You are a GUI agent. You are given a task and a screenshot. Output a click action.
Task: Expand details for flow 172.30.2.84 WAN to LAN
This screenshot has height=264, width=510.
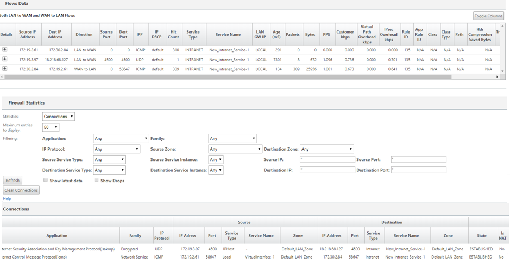[x=4, y=68]
